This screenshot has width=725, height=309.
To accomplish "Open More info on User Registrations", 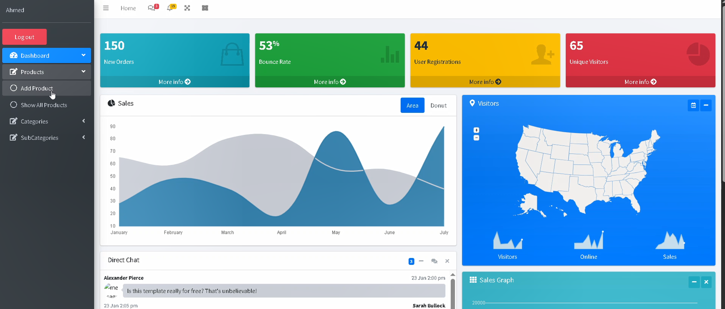I will pos(485,82).
